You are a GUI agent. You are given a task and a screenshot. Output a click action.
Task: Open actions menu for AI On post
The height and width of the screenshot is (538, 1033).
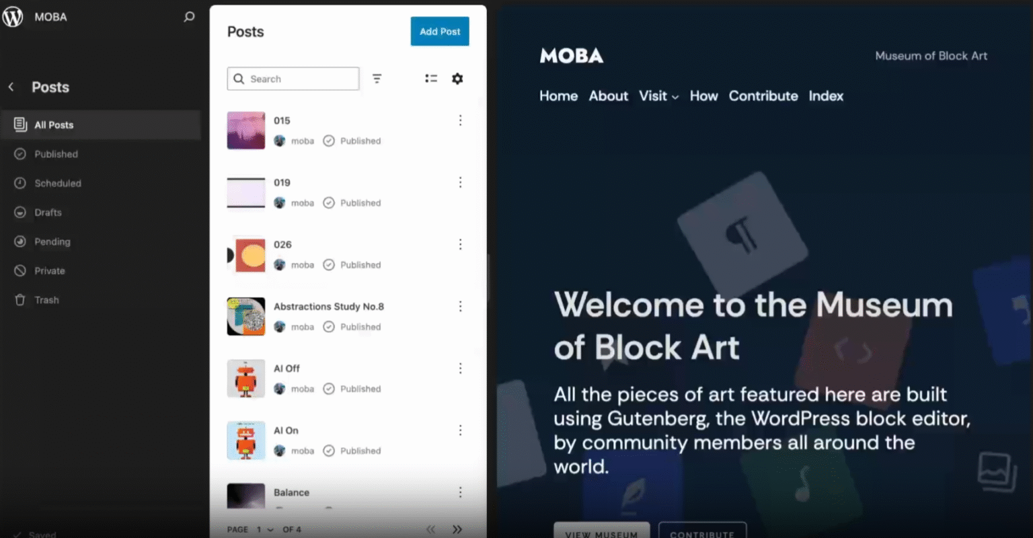pyautogui.click(x=460, y=430)
